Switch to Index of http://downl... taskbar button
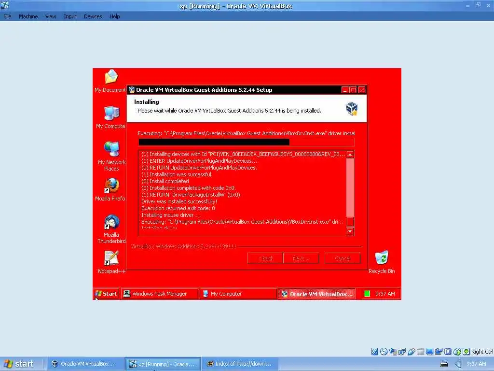Screen dimensions: 494x371 [x=239, y=364]
